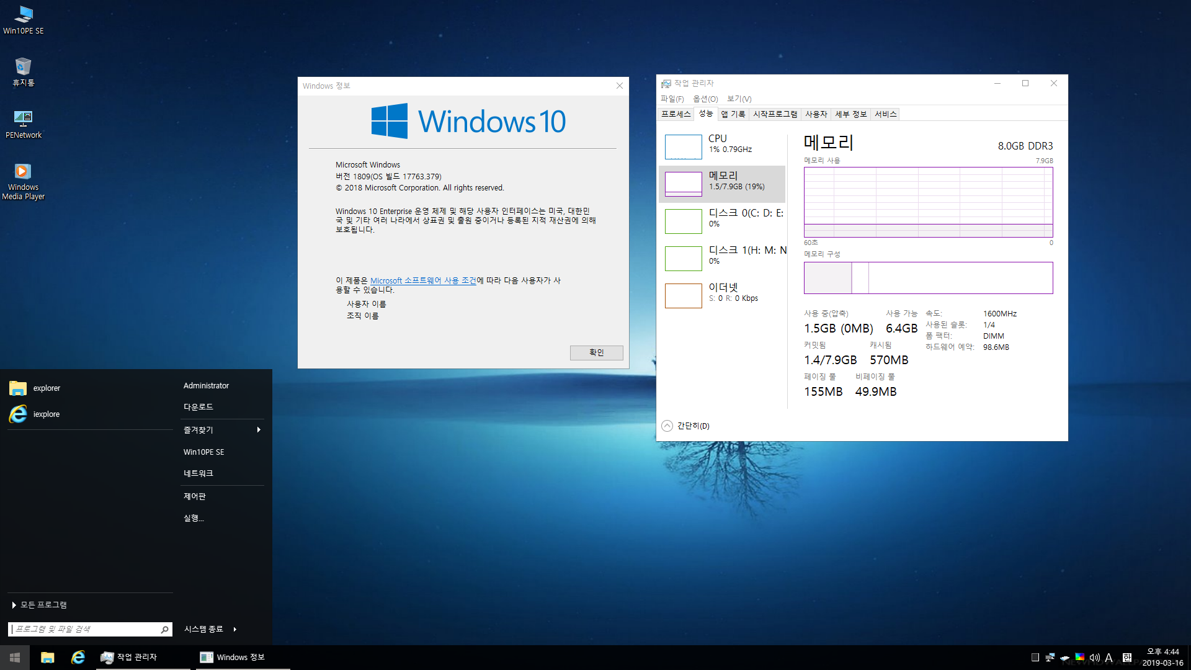Open Administrator folder in start menu
1191x670 pixels.
[206, 385]
